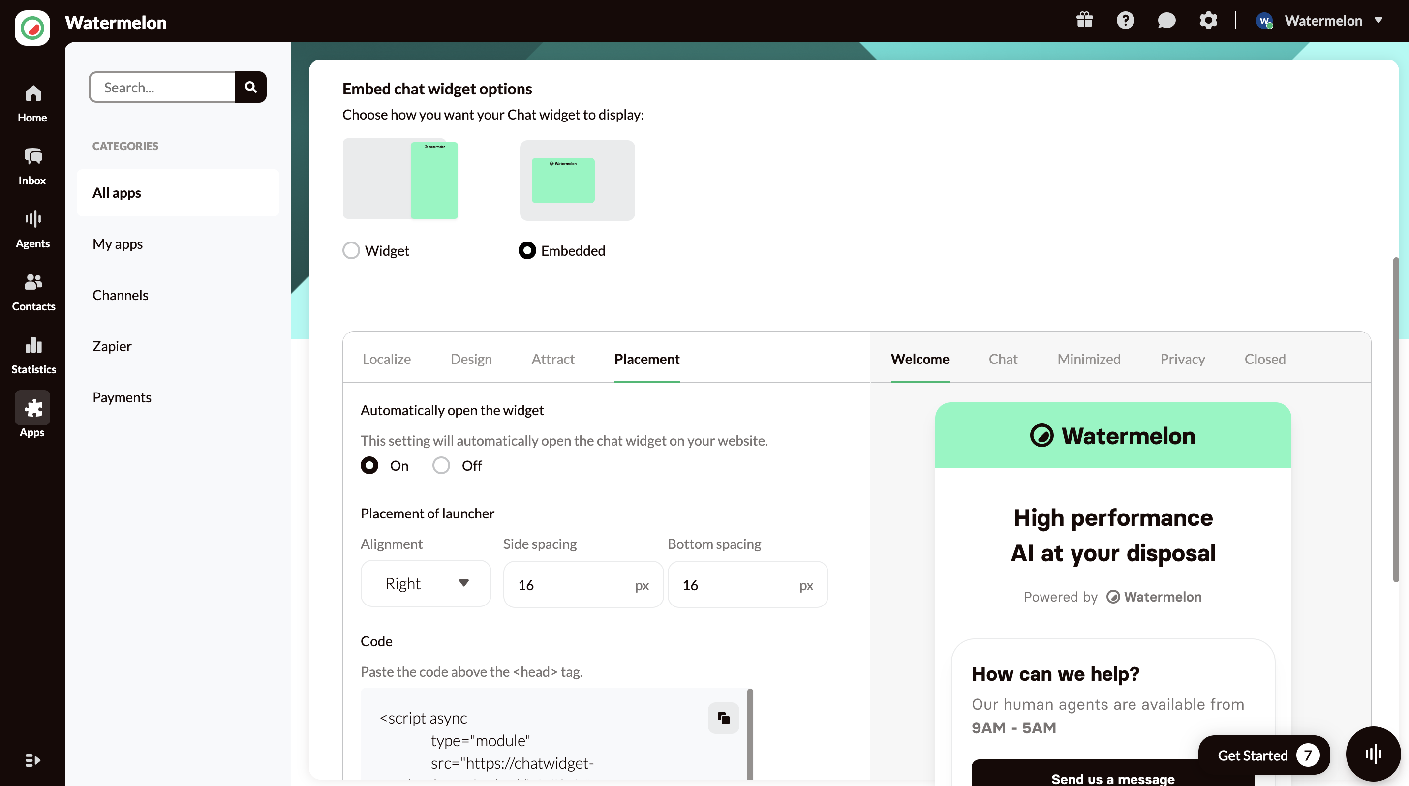Go to Agents in sidebar
This screenshot has height=786, width=1409.
point(32,229)
